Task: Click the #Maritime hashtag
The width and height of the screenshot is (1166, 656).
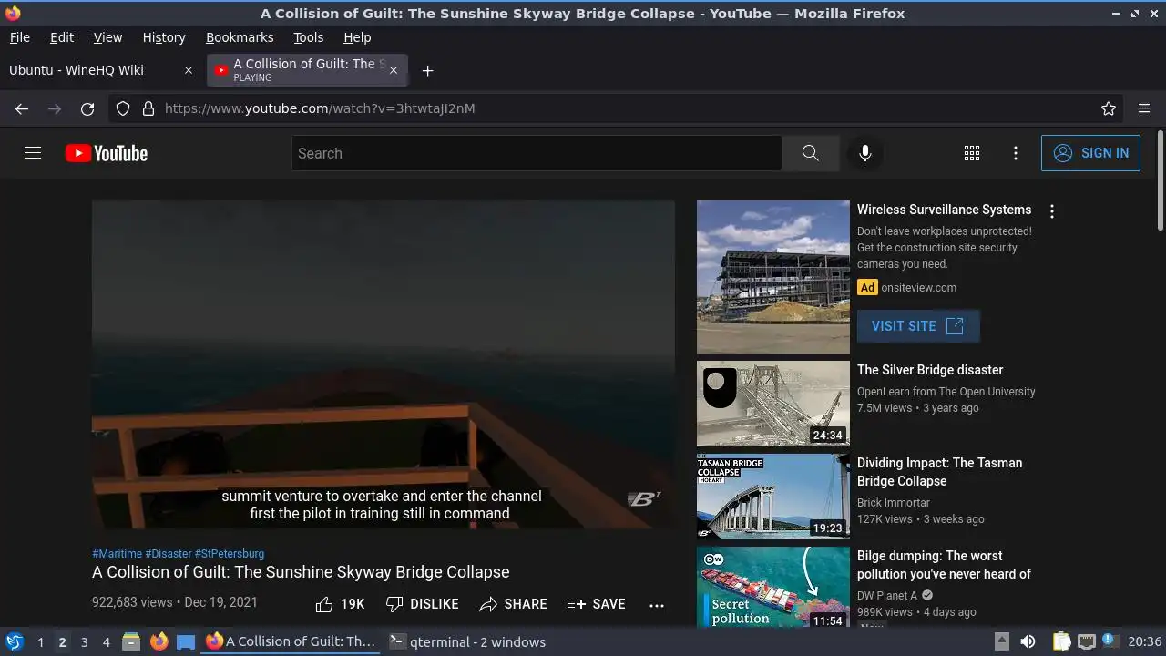Action: pos(117,553)
